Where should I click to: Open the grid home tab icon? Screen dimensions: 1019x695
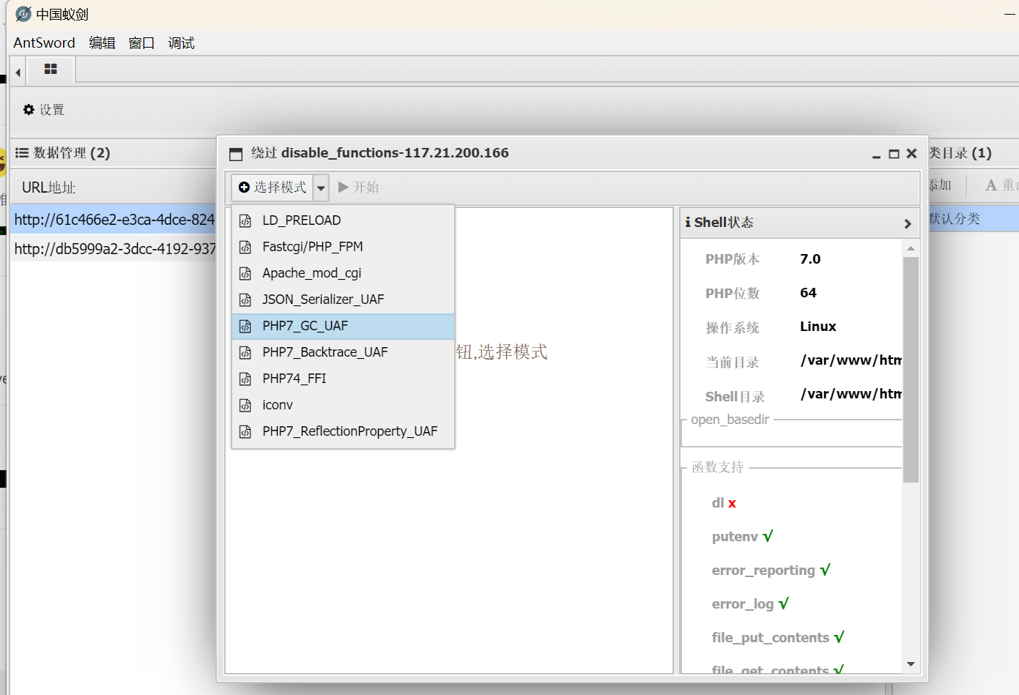[51, 69]
